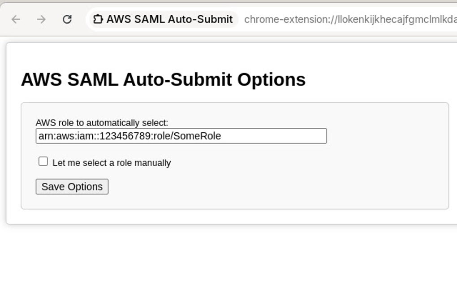Click the "AWS role to automatically select:" label
Image resolution: width=457 pixels, height=286 pixels.
pos(102,122)
